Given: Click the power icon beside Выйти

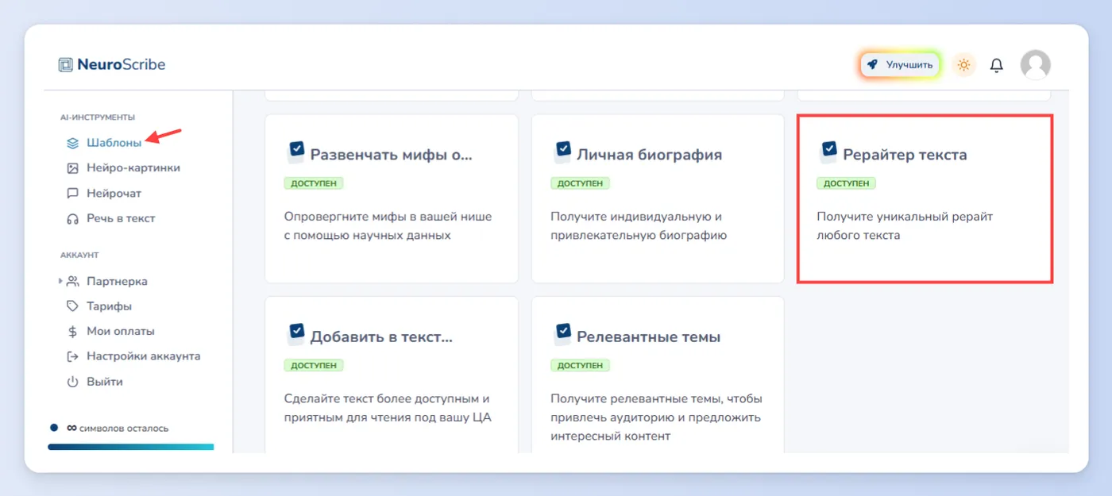Looking at the screenshot, I should point(72,382).
